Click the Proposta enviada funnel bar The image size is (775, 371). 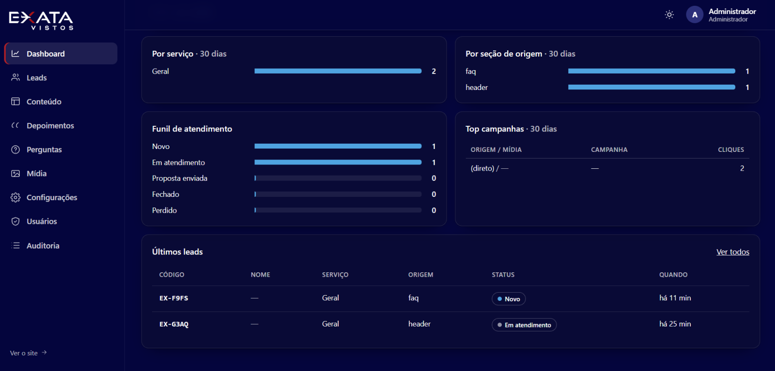(338, 178)
